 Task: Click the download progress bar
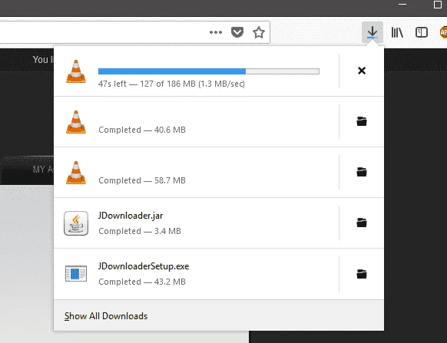tap(209, 71)
